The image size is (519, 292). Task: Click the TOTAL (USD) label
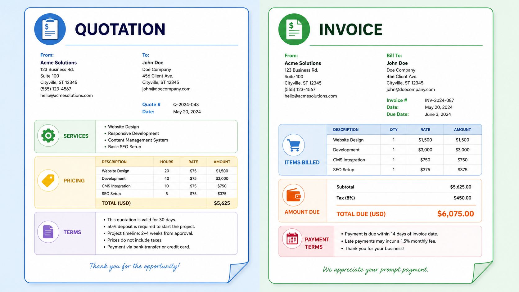116,203
